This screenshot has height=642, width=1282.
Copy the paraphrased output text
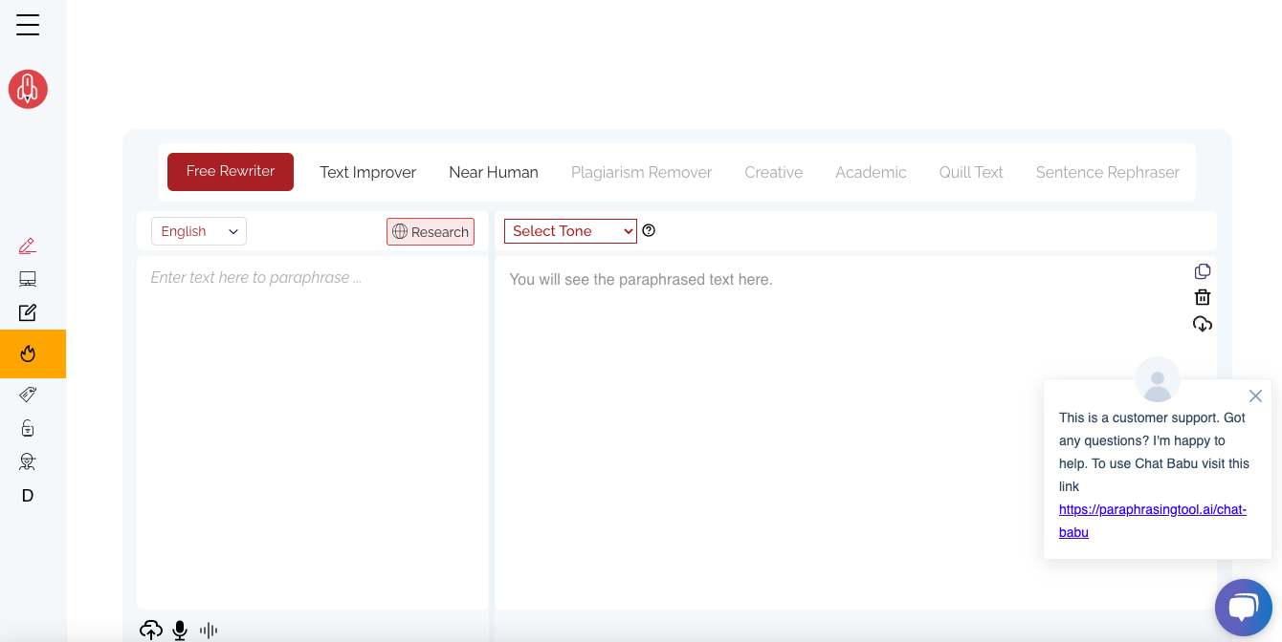tap(1203, 271)
